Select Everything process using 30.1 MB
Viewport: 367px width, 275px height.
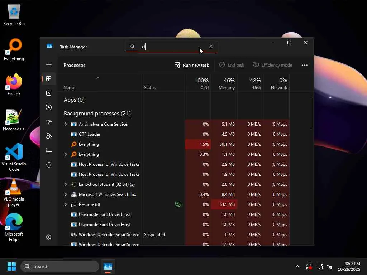174,144
